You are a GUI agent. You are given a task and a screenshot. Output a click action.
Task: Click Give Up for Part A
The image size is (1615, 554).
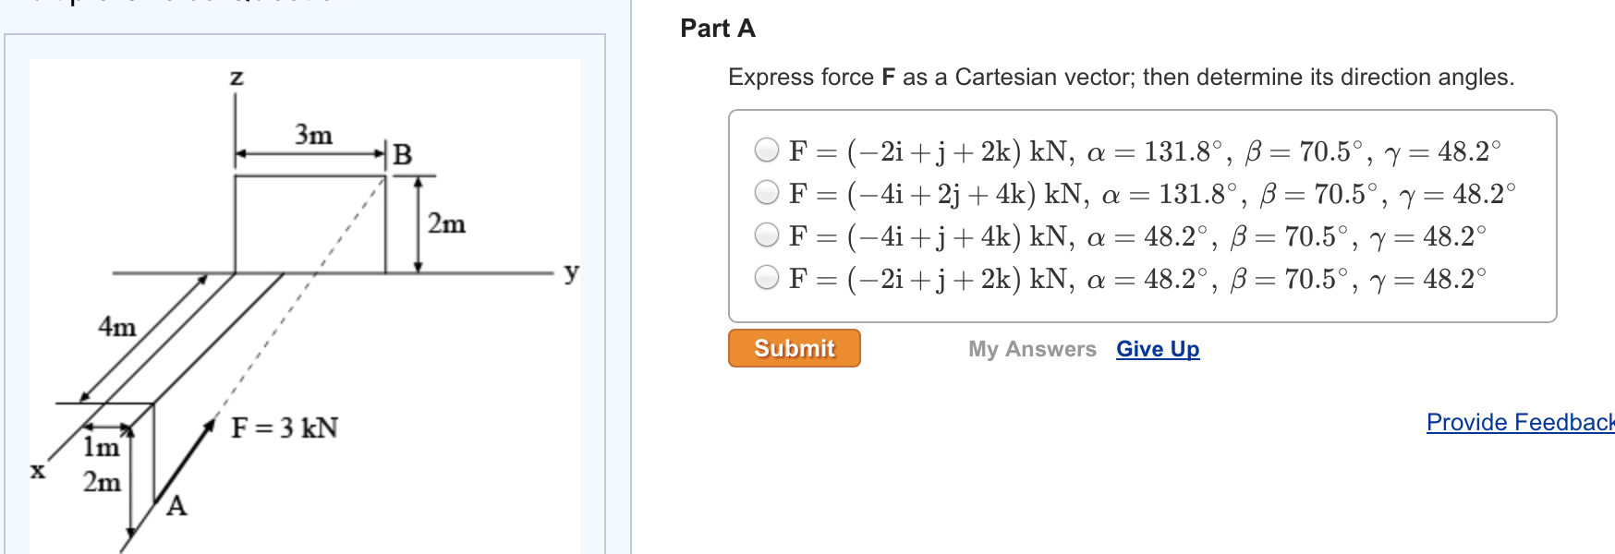point(1157,349)
